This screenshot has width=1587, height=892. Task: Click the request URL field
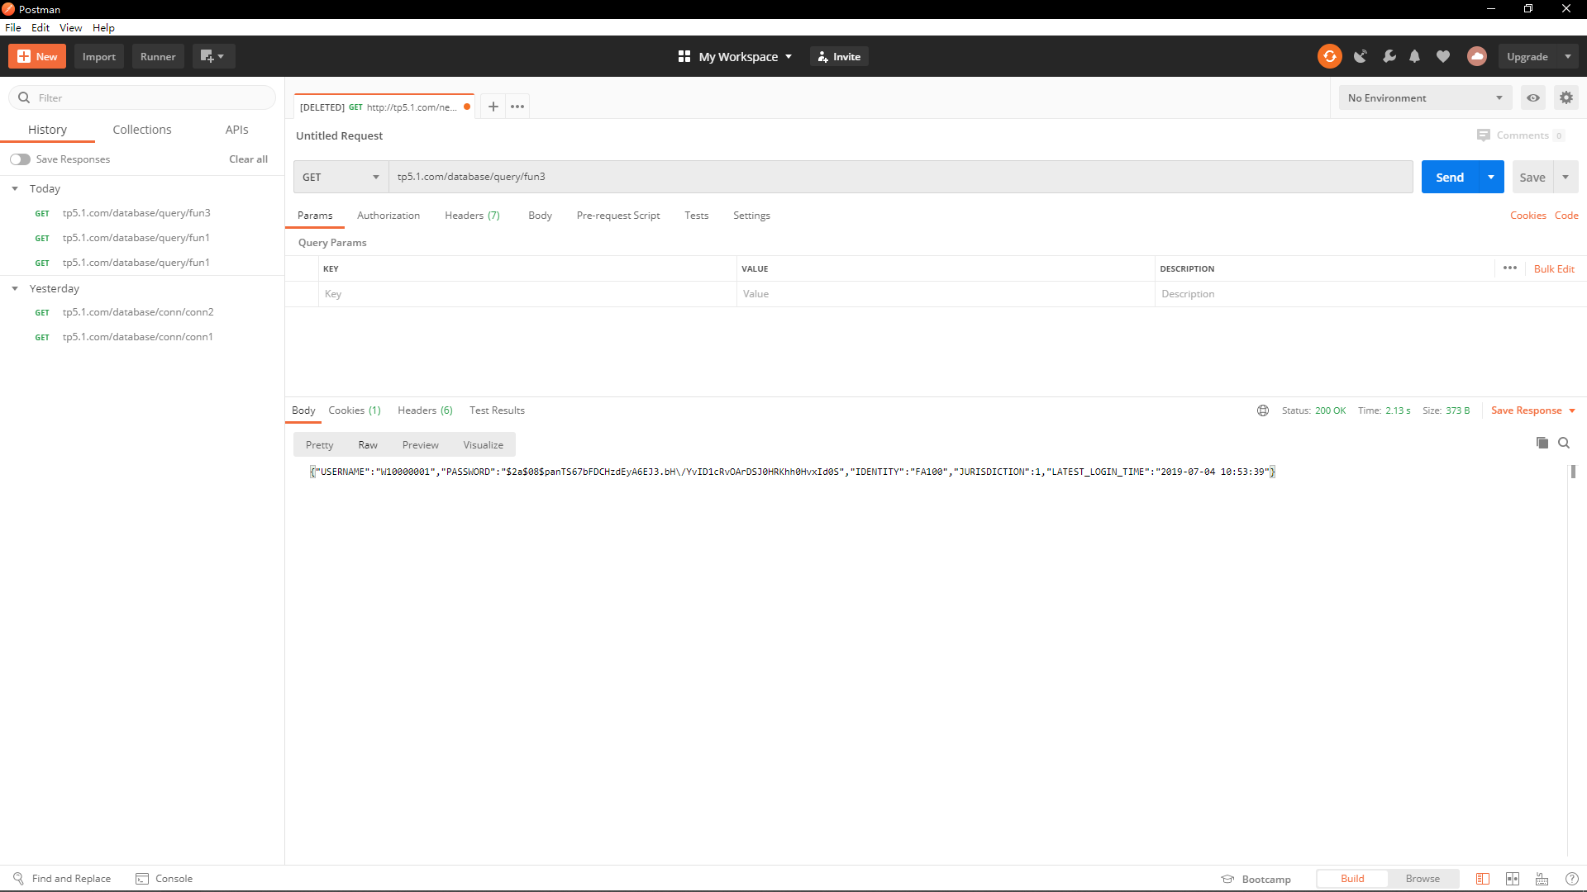click(900, 177)
